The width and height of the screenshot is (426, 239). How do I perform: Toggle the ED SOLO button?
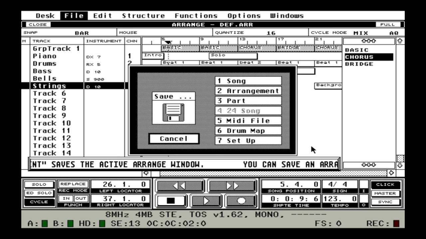coord(39,193)
